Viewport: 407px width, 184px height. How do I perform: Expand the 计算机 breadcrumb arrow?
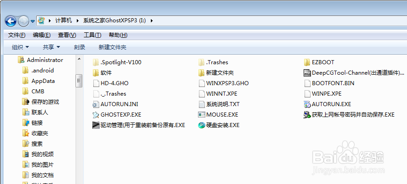(x=77, y=20)
